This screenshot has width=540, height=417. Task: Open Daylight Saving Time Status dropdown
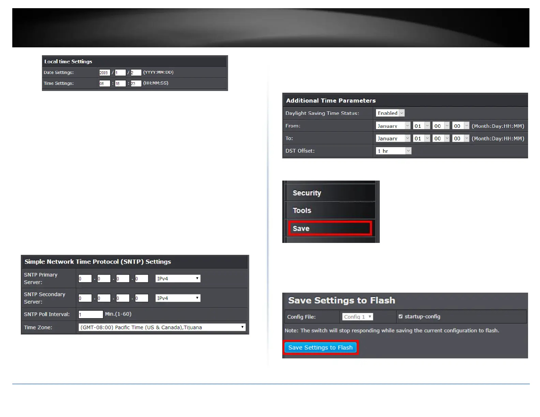click(390, 113)
